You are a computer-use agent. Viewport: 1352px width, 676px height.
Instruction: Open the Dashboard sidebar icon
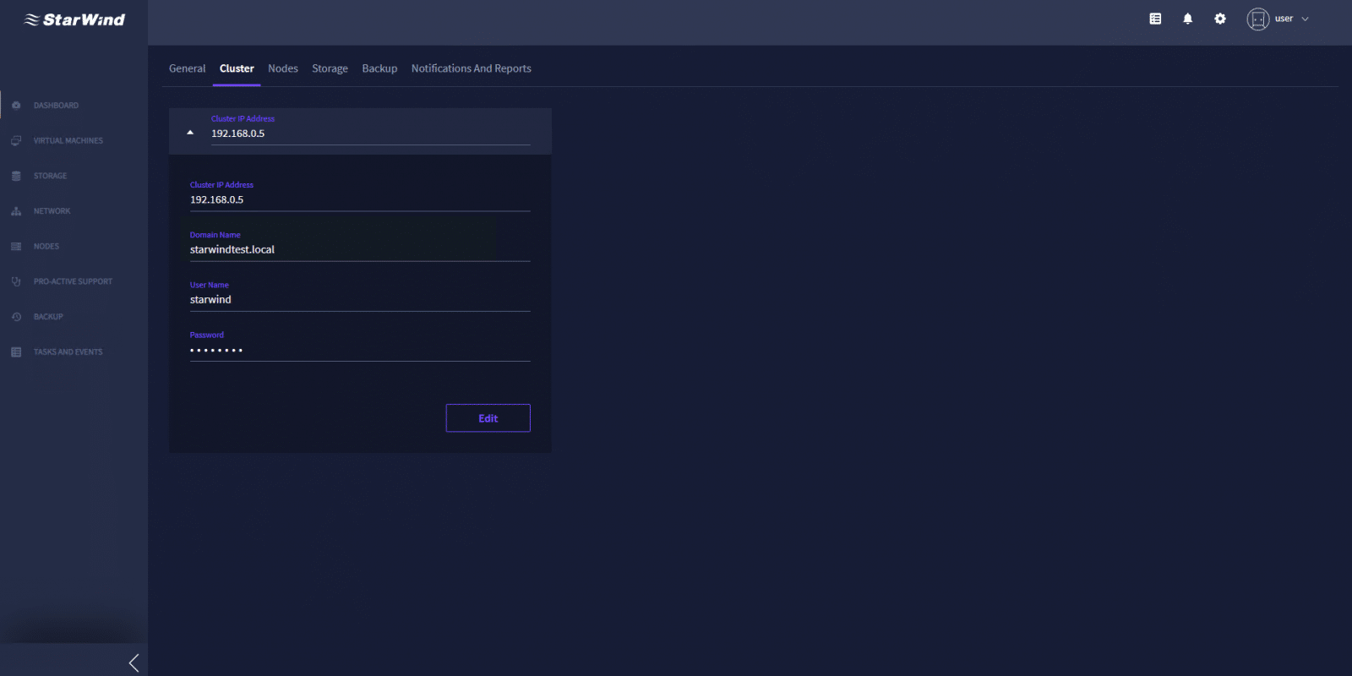pyautogui.click(x=16, y=106)
